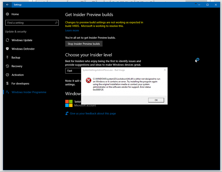Open Home via the gear icon

pos(7,14)
